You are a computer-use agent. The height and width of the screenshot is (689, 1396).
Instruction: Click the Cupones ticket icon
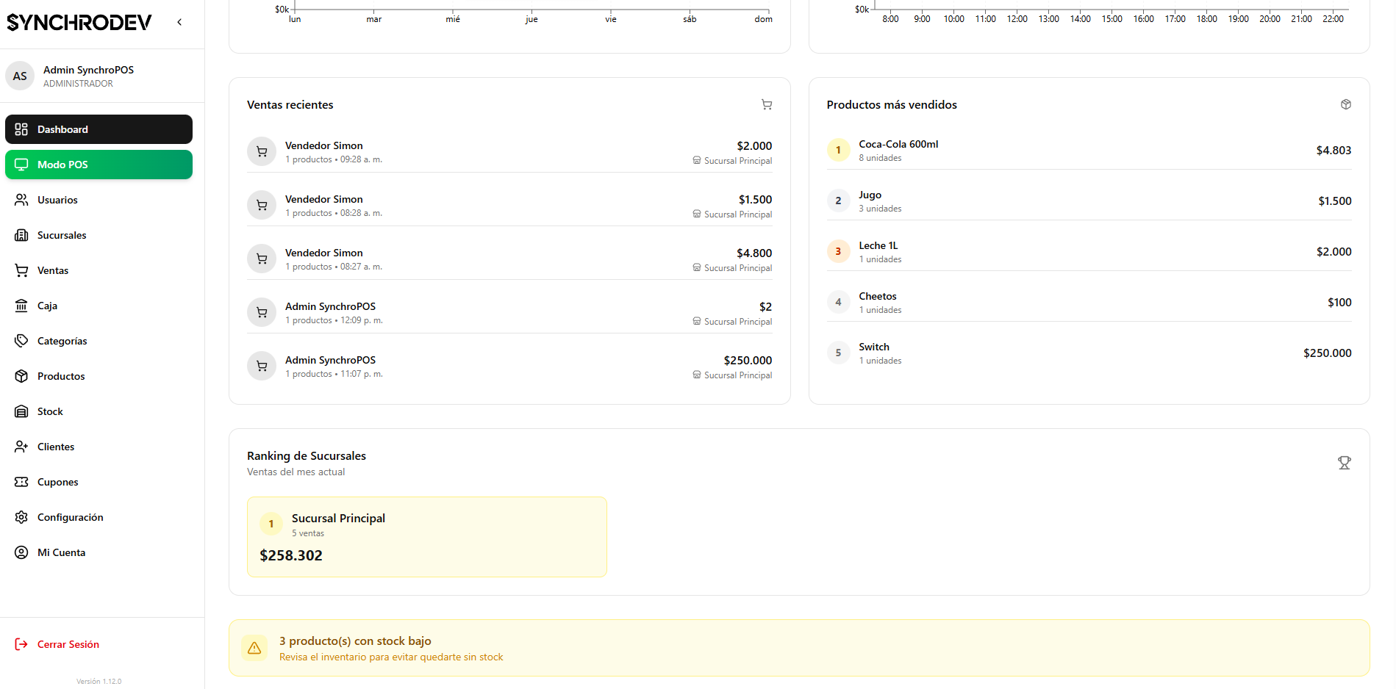(21, 482)
